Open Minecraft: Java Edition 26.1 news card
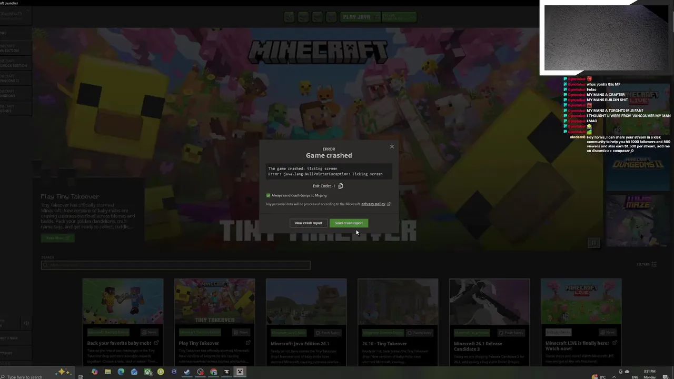674x379 pixels. click(306, 322)
